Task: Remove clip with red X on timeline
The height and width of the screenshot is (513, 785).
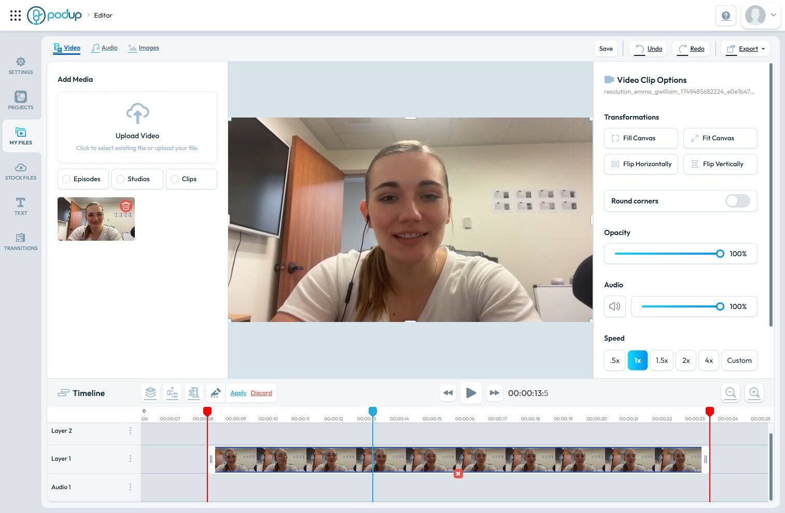Action: click(458, 474)
